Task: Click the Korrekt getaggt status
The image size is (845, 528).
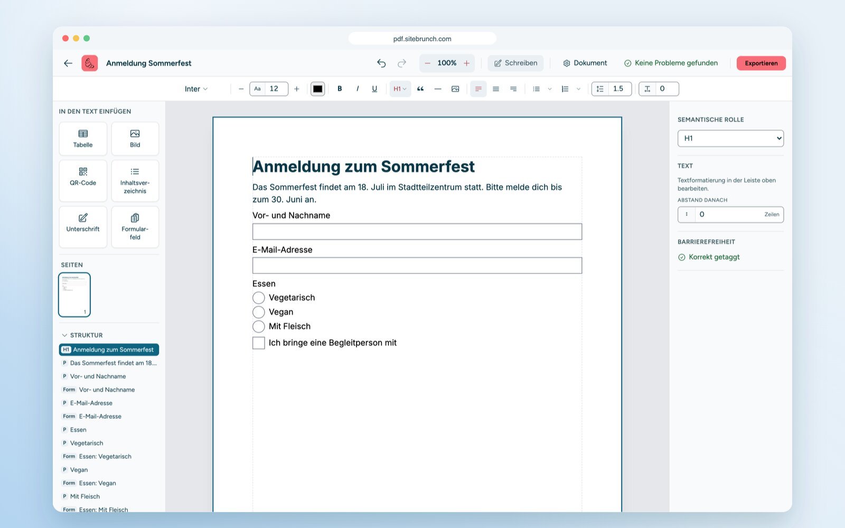Action: click(x=709, y=257)
